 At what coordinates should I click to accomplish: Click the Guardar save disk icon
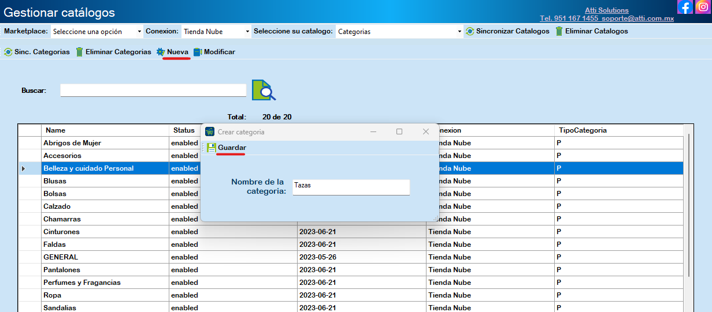(212, 148)
